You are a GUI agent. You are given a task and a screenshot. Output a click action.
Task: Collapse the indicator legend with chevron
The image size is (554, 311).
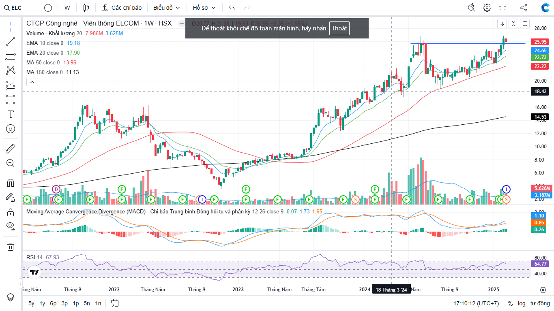click(32, 82)
